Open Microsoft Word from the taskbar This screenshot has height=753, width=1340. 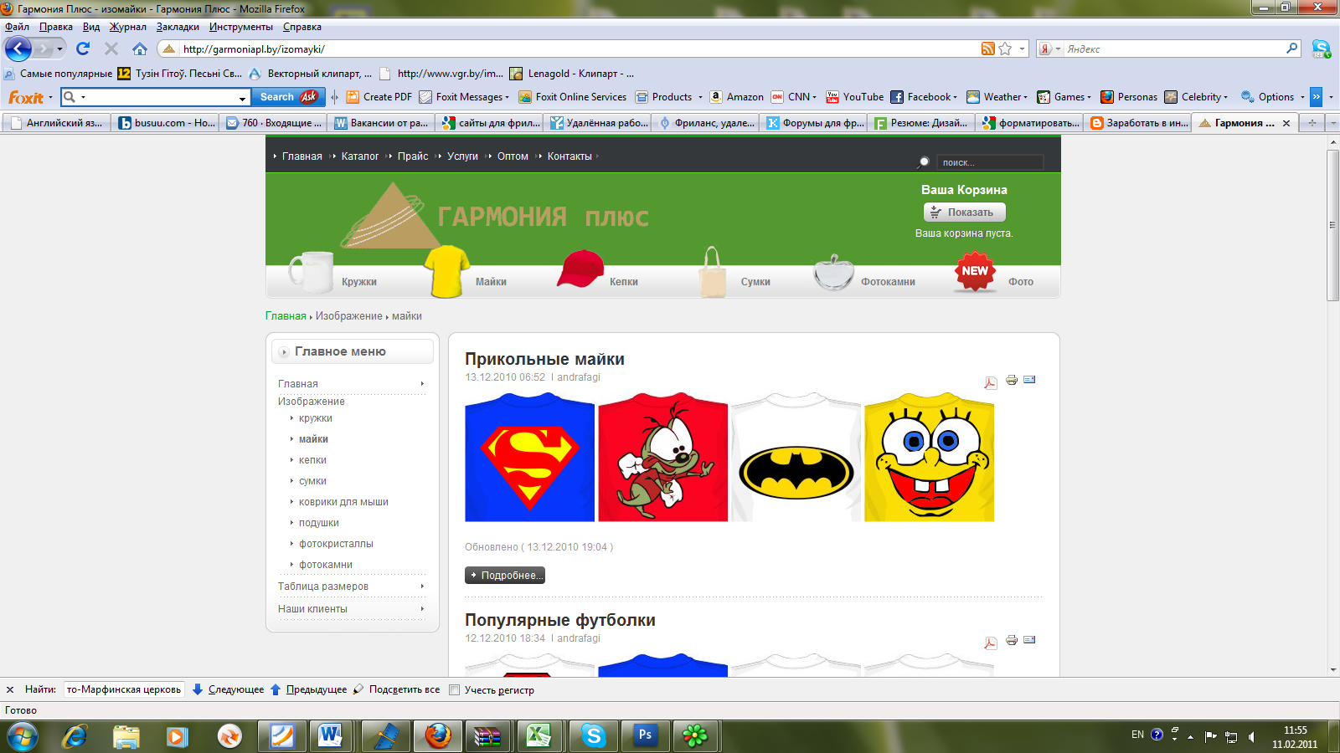coord(330,735)
